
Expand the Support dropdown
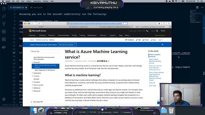[x=113, y=35]
